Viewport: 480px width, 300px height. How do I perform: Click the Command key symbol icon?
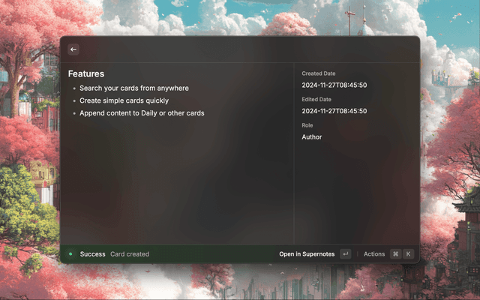(x=395, y=254)
